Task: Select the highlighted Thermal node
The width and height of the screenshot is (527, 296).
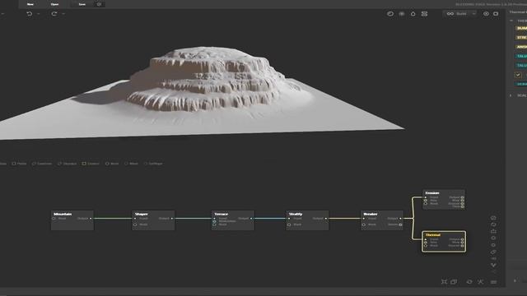Action: pos(444,241)
